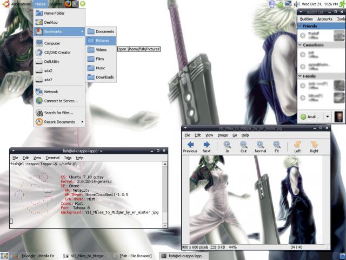
Task: Open Tabs menu in terminal window
Action: pyautogui.click(x=68, y=158)
